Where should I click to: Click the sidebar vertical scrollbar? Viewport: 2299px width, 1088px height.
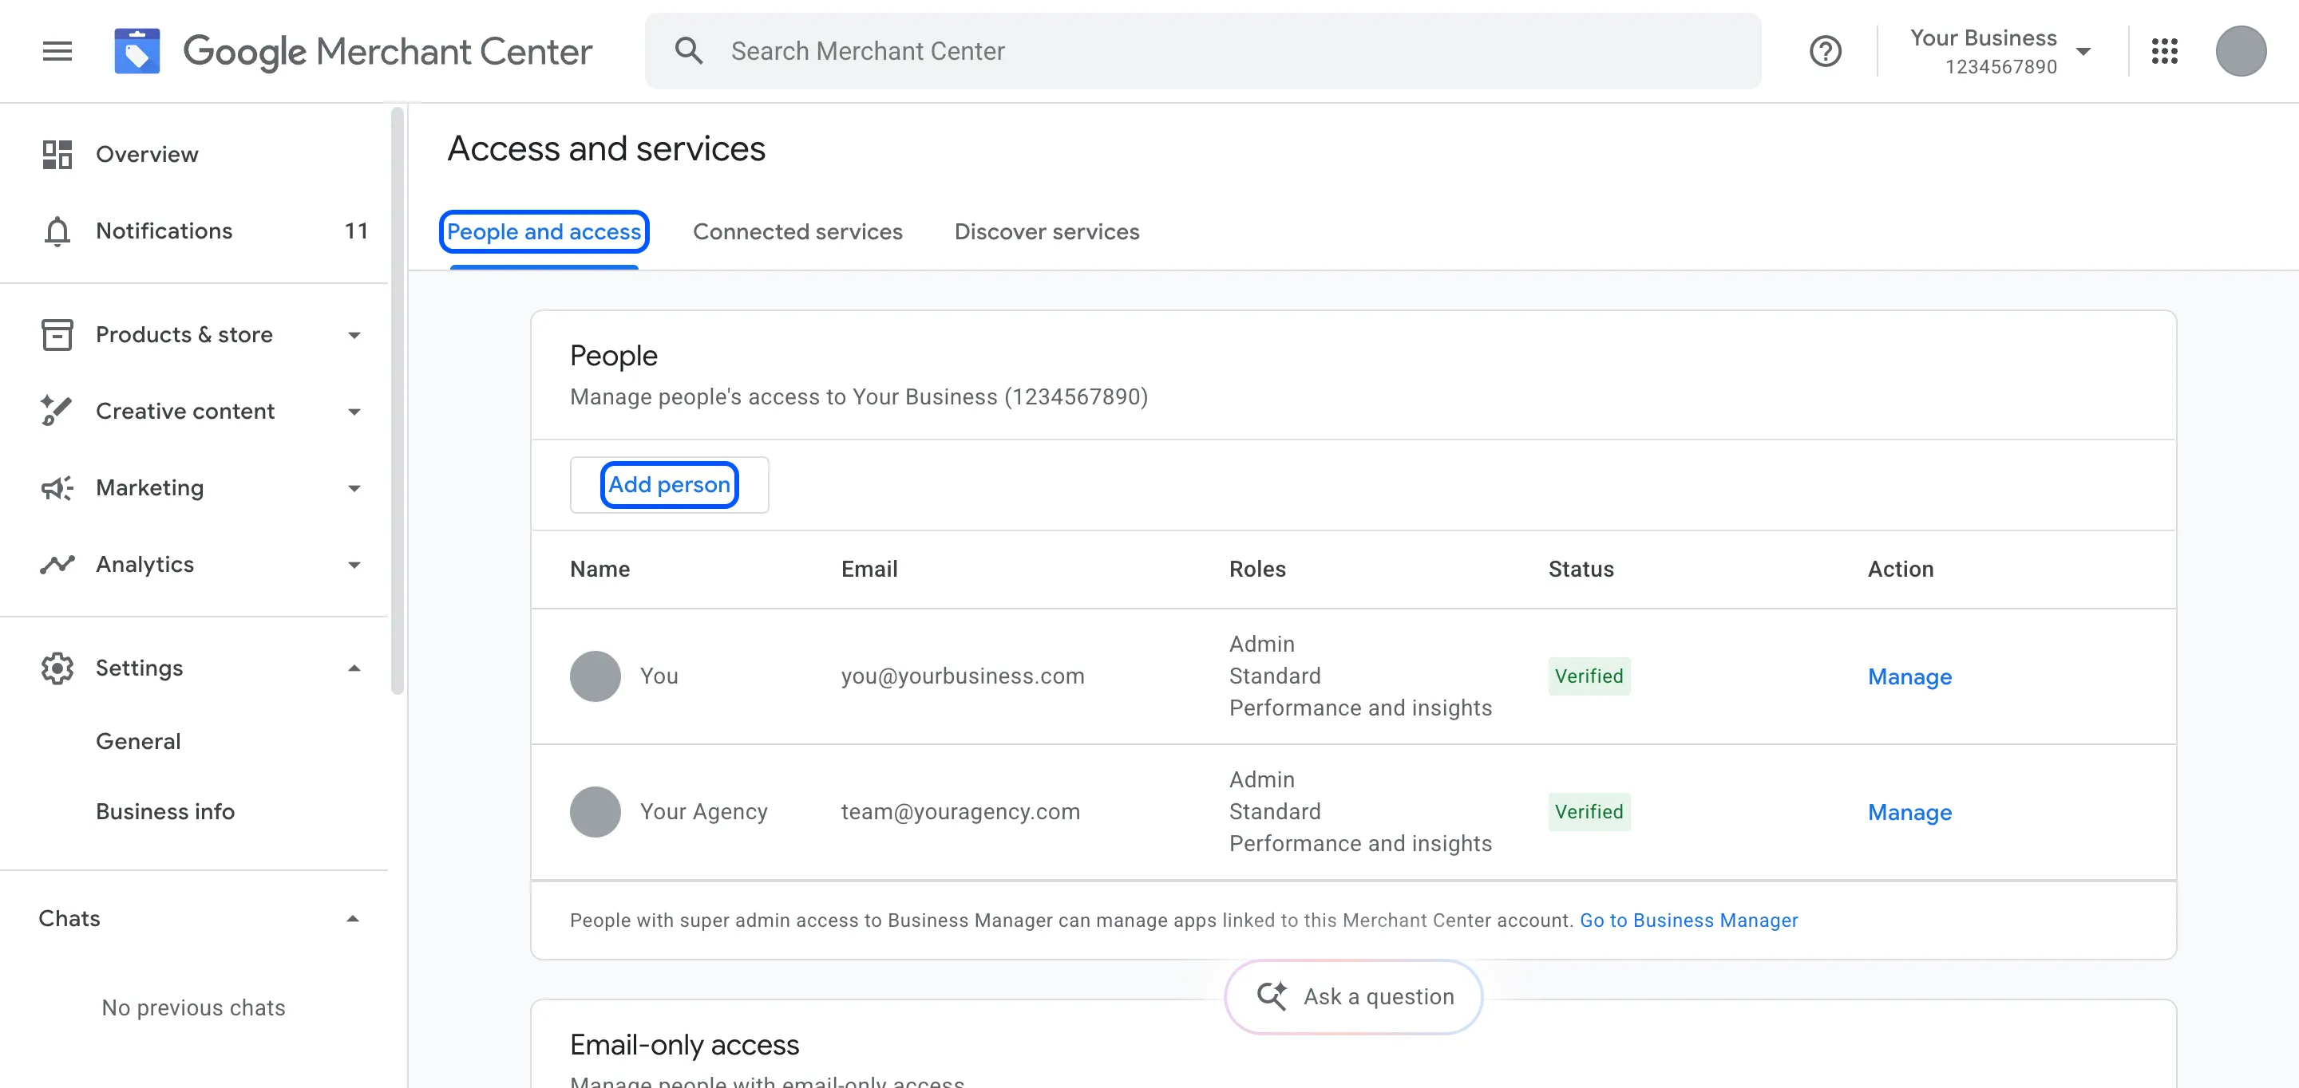pyautogui.click(x=398, y=400)
